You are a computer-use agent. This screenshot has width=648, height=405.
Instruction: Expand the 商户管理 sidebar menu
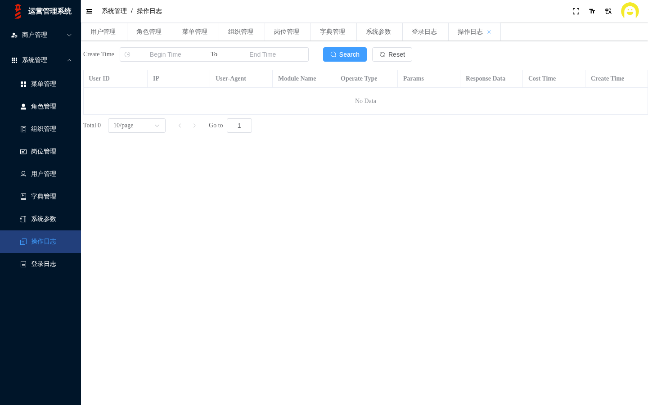40,35
